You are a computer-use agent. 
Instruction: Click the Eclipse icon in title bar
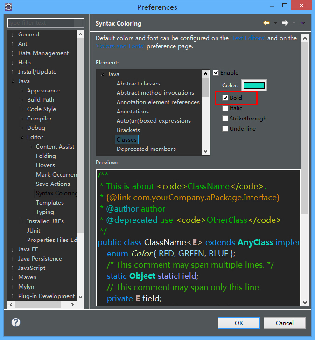[8, 7]
